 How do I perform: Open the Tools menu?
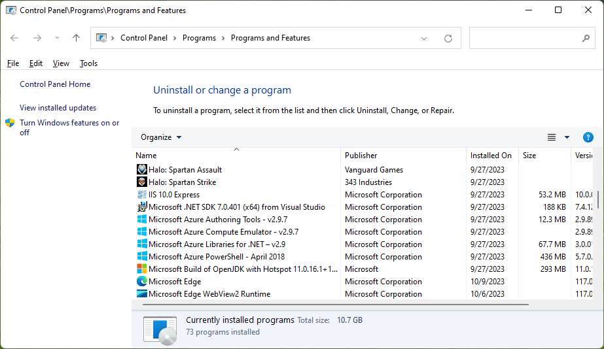point(88,63)
